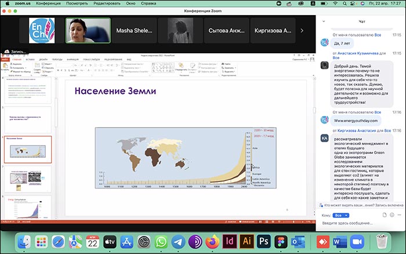Expand the 'Кому: Все' recipient dropdown
This screenshot has width=406, height=254.
point(342,215)
